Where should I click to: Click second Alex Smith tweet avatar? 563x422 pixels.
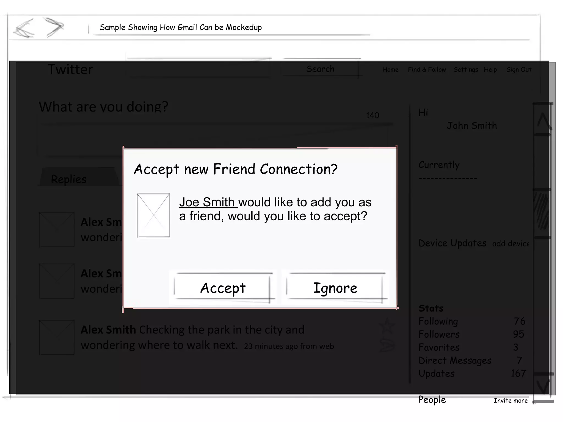(x=57, y=281)
